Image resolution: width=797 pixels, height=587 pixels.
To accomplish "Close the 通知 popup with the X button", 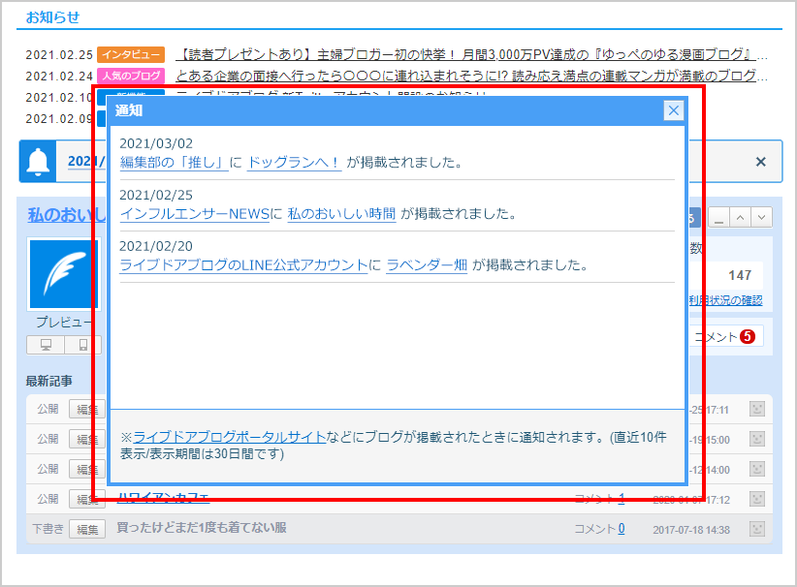I will 674,110.
